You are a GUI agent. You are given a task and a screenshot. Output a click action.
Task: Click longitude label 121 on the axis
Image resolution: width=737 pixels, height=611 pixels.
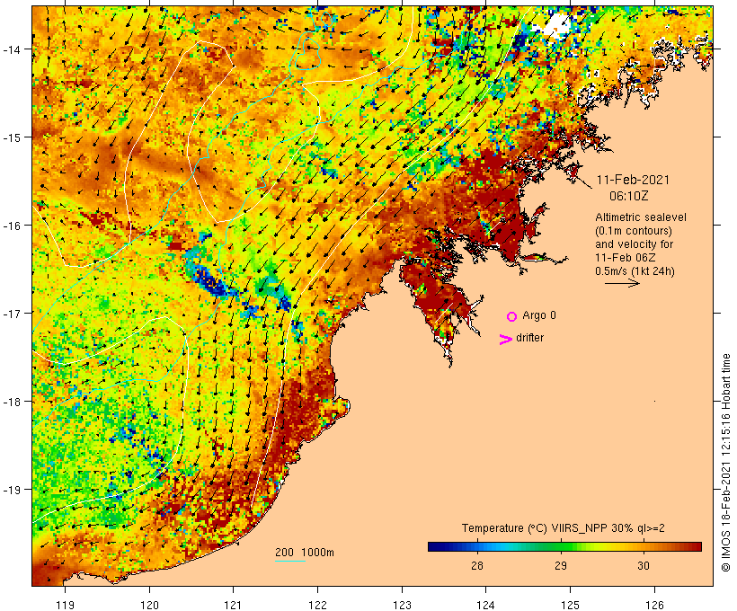point(233,605)
